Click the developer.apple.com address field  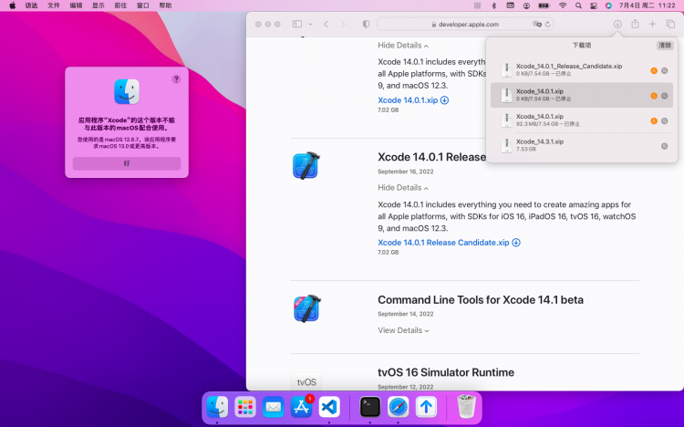coord(465,24)
